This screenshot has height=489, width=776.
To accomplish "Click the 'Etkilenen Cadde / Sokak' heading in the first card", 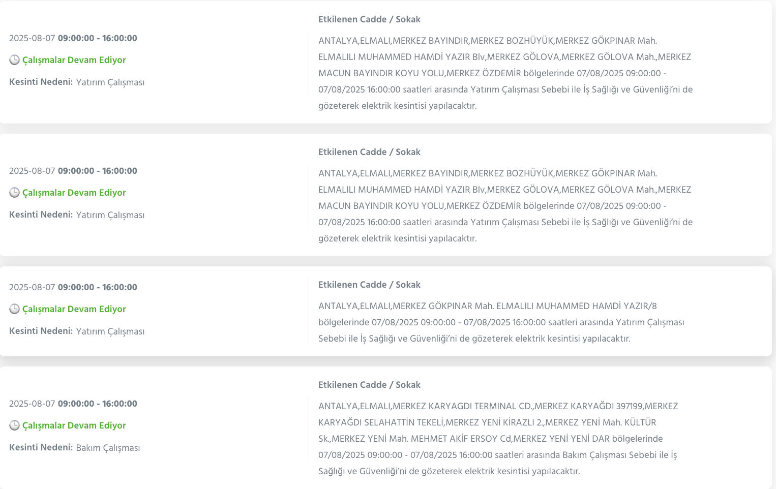I will (369, 19).
